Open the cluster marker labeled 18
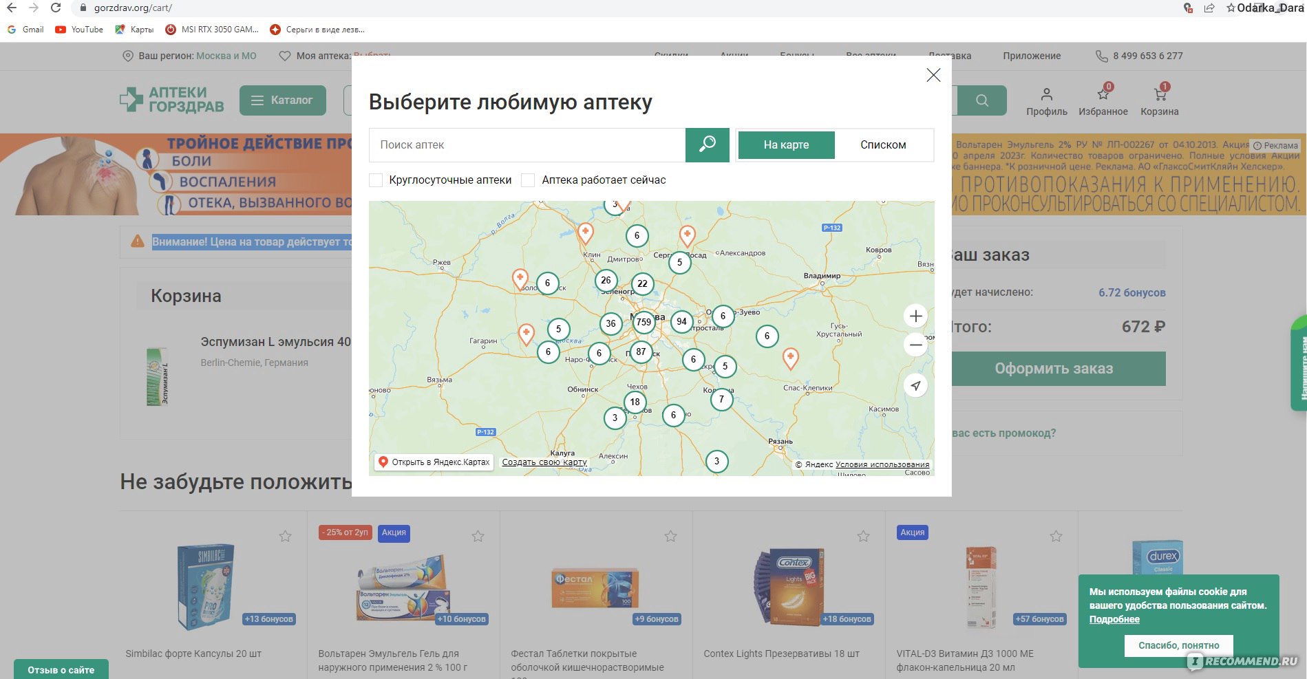1307x679 pixels. point(635,402)
